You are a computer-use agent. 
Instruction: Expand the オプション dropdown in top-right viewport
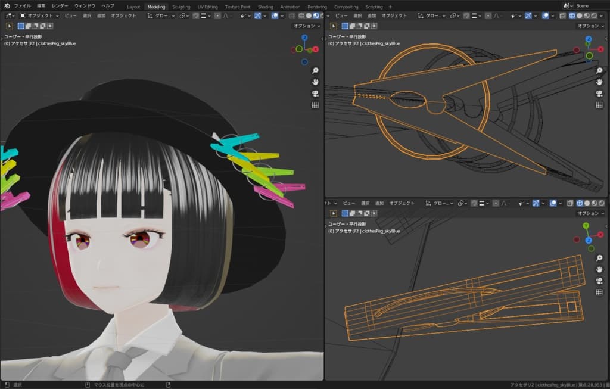590,26
